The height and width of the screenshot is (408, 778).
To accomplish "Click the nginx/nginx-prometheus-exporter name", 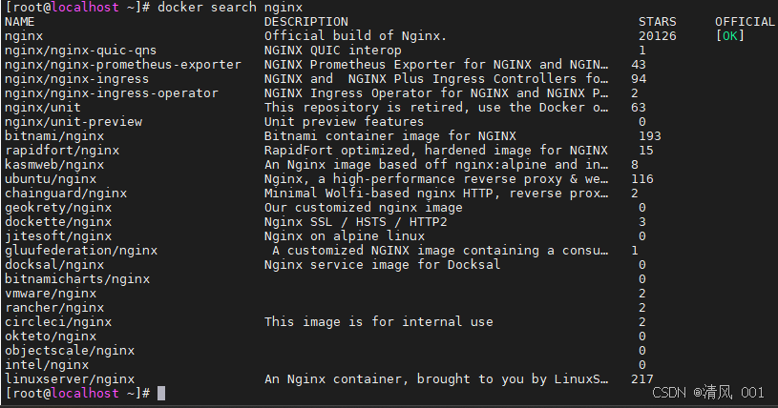I will (x=123, y=65).
